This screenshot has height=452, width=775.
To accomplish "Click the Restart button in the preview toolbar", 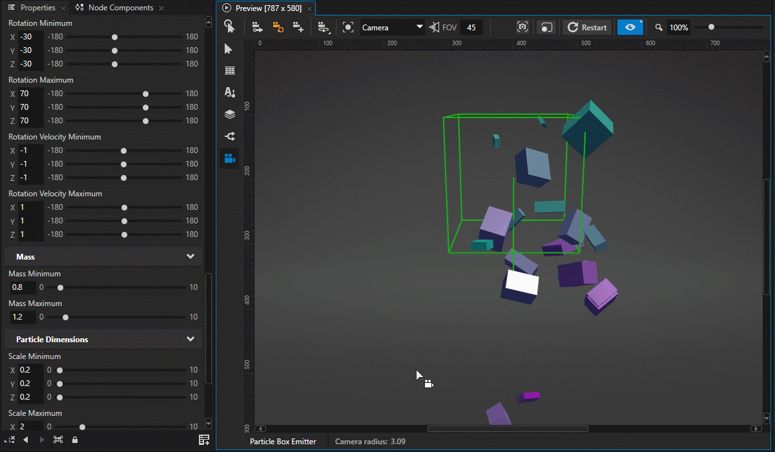I will coord(586,26).
